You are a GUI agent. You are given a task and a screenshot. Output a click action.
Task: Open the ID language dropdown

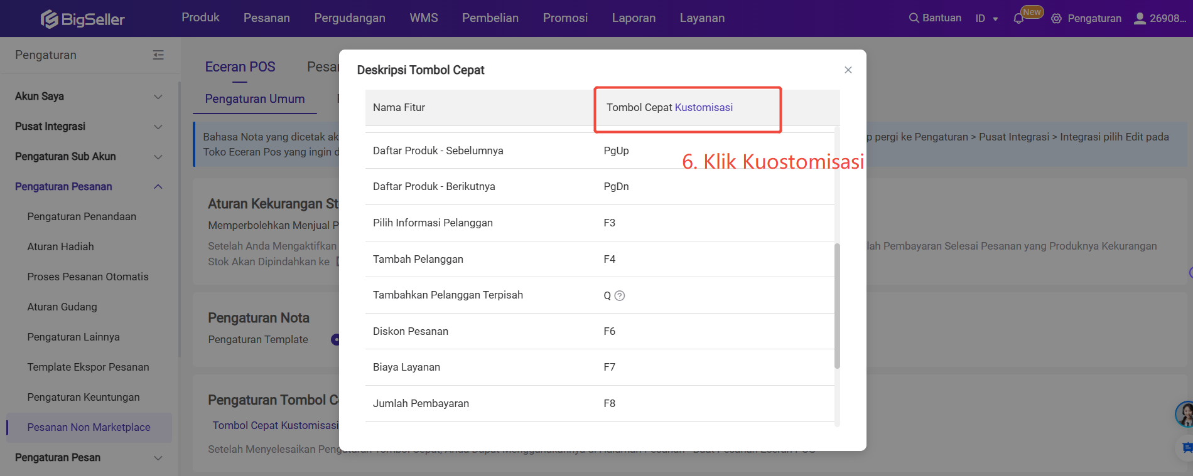(986, 19)
